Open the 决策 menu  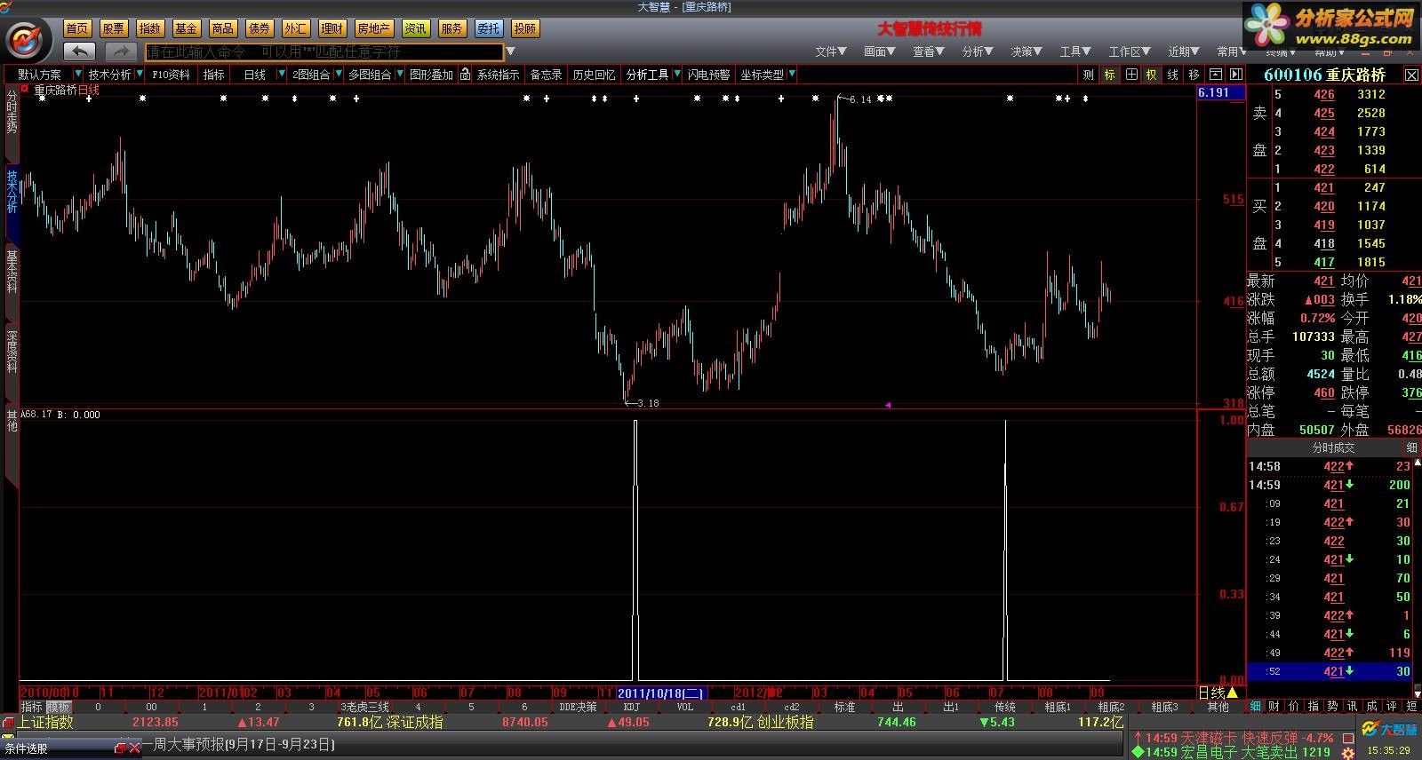point(1027,51)
